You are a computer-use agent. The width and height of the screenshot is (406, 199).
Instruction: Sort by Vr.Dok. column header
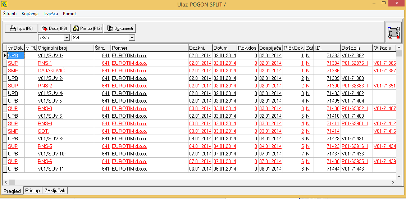point(16,48)
